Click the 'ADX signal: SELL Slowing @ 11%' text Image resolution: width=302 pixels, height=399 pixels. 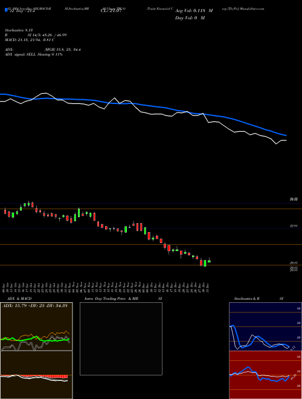point(34,54)
